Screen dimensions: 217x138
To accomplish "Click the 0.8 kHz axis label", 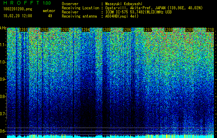I will click(3, 97).
